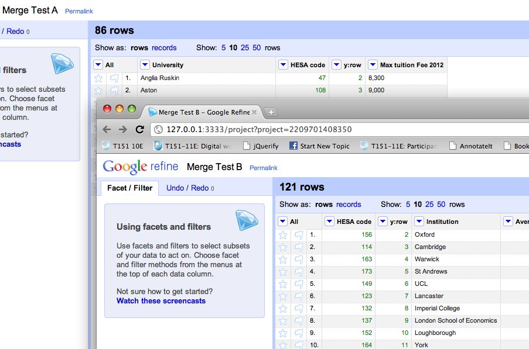Flag the Anglia Ruskin row
Screen dimensions: 529x349
(x=114, y=78)
